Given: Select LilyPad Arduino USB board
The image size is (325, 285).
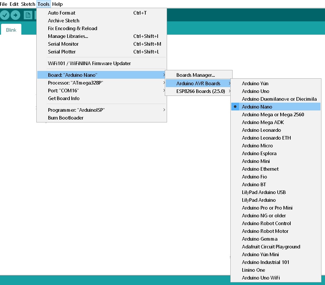Looking at the screenshot, I should [276, 192].
